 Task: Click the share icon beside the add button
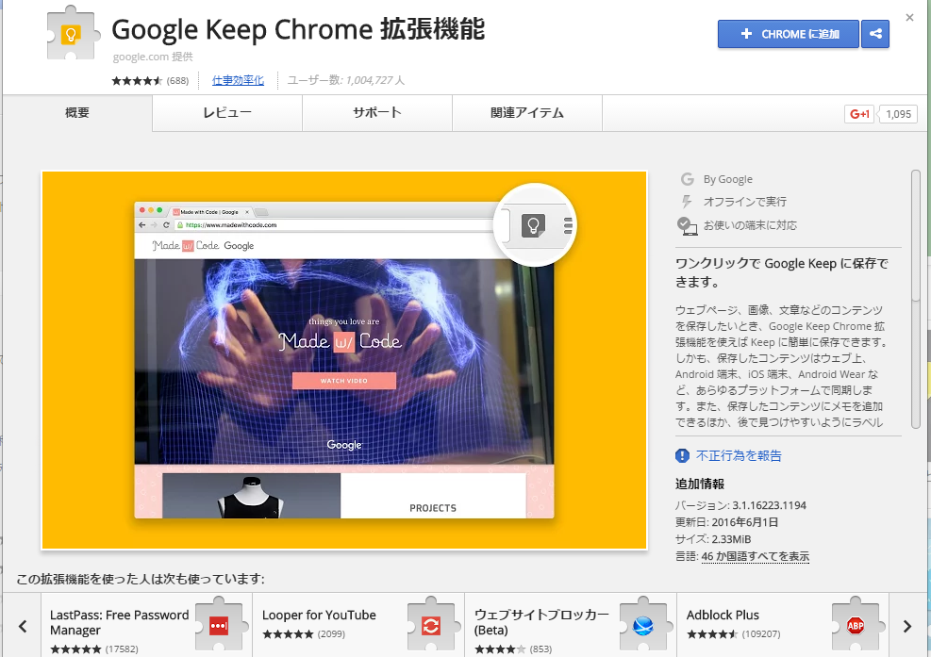pos(875,34)
